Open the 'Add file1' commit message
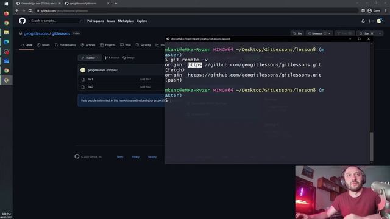390x219 pixels. pyautogui.click(x=146, y=80)
